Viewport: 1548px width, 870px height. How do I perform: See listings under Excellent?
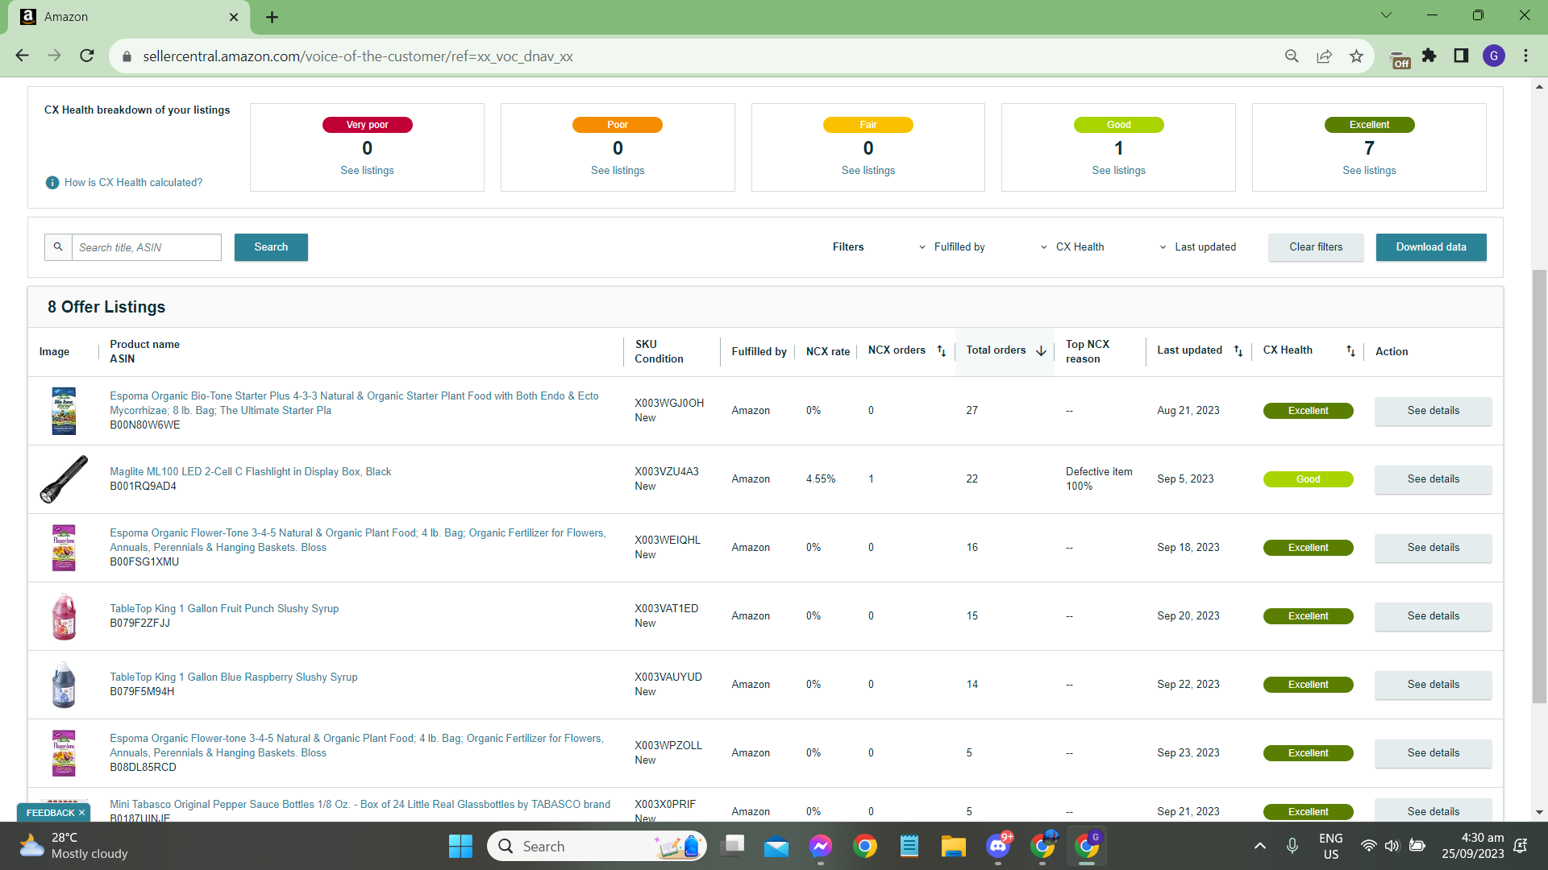[1369, 171]
